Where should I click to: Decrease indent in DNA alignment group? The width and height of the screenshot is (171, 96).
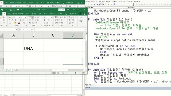pyautogui.click(x=30, y=23)
